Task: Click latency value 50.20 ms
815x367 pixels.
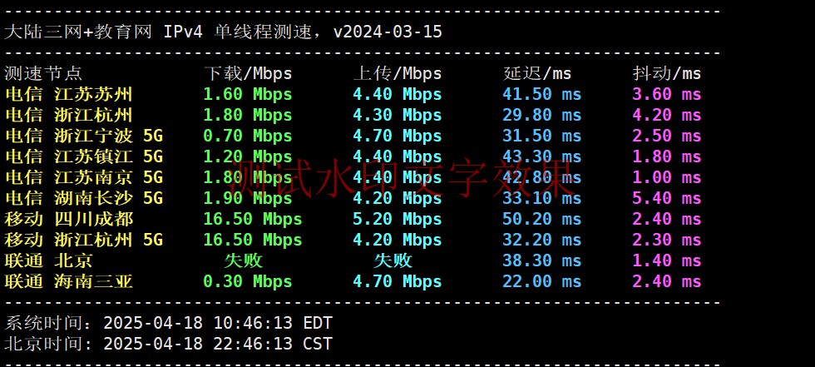Action: point(542,219)
